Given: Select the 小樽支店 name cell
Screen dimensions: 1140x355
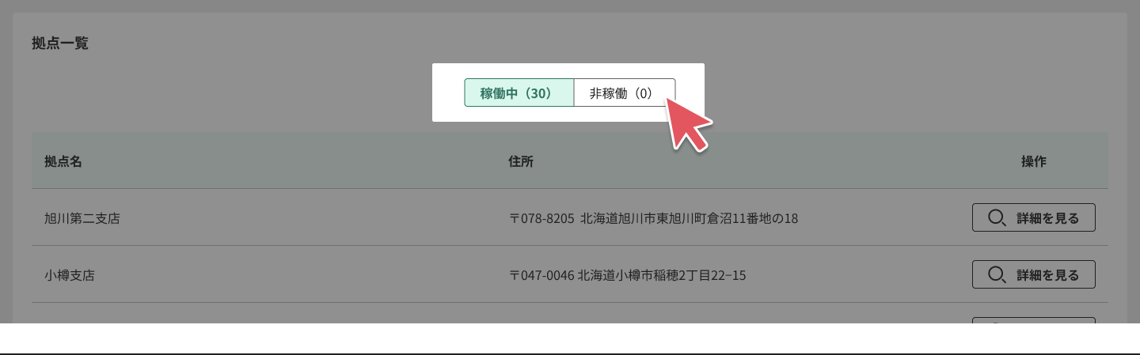Looking at the screenshot, I should [70, 275].
